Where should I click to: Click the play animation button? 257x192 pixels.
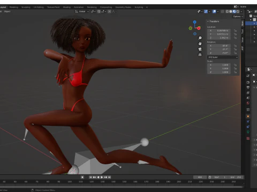102,177
